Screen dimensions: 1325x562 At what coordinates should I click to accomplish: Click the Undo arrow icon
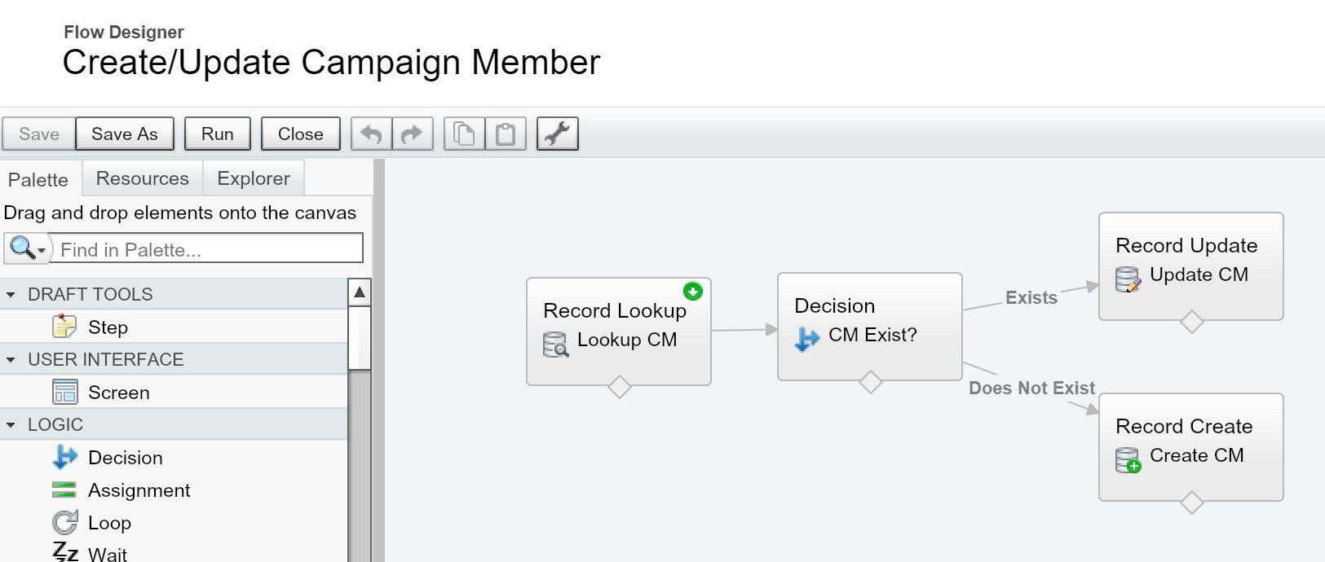371,134
